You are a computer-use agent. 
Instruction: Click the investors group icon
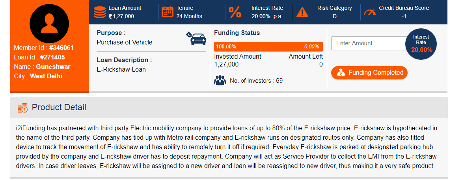pyautogui.click(x=220, y=80)
